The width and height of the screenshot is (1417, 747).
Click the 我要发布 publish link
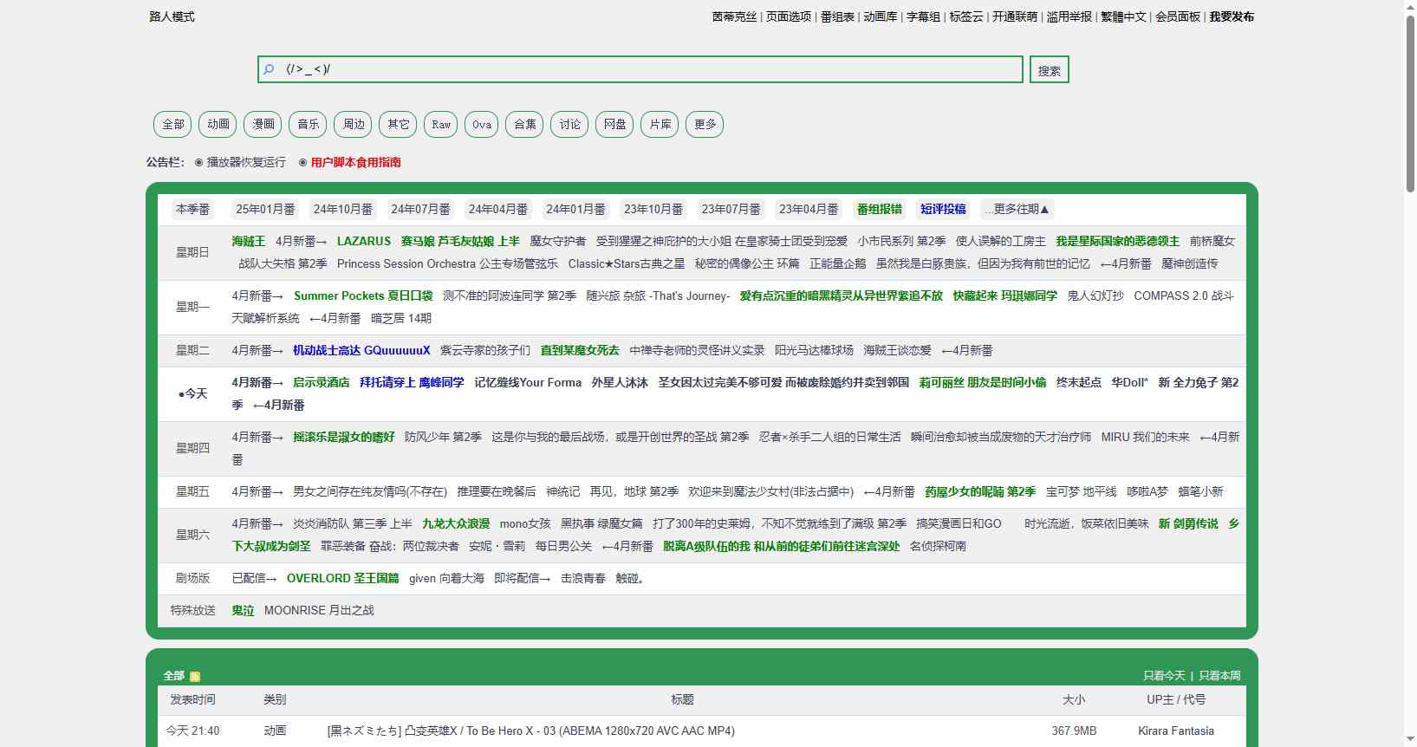click(x=1232, y=16)
